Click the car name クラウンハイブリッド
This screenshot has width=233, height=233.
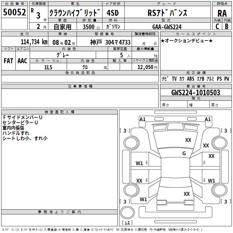[75, 13]
